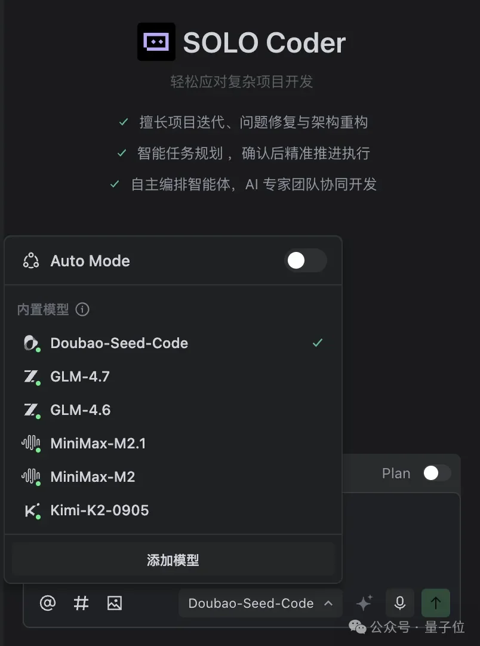Screen dimensions: 480x646
Task: Select the Kimi-K2-0905 model icon
Action: click(32, 510)
